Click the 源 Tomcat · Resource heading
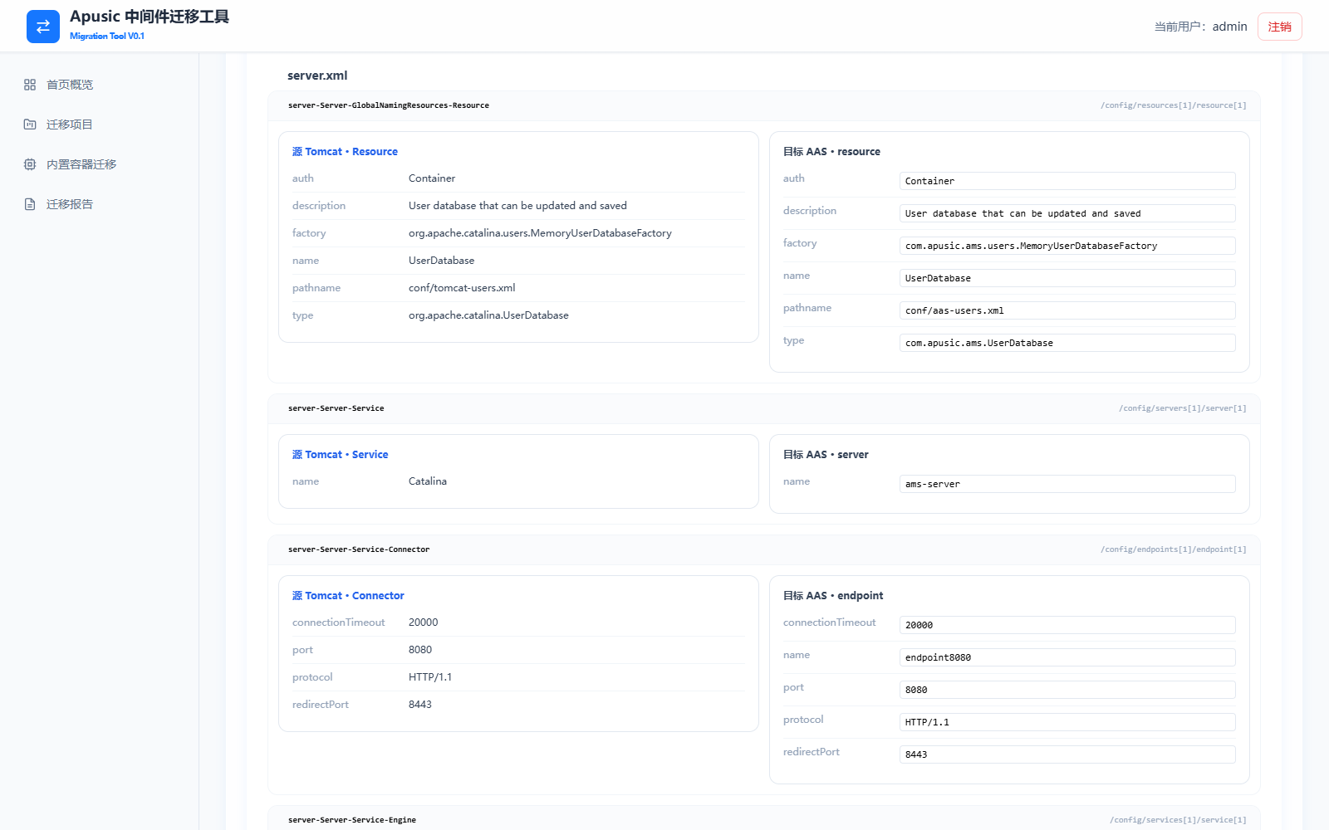Image resolution: width=1329 pixels, height=830 pixels. (345, 152)
